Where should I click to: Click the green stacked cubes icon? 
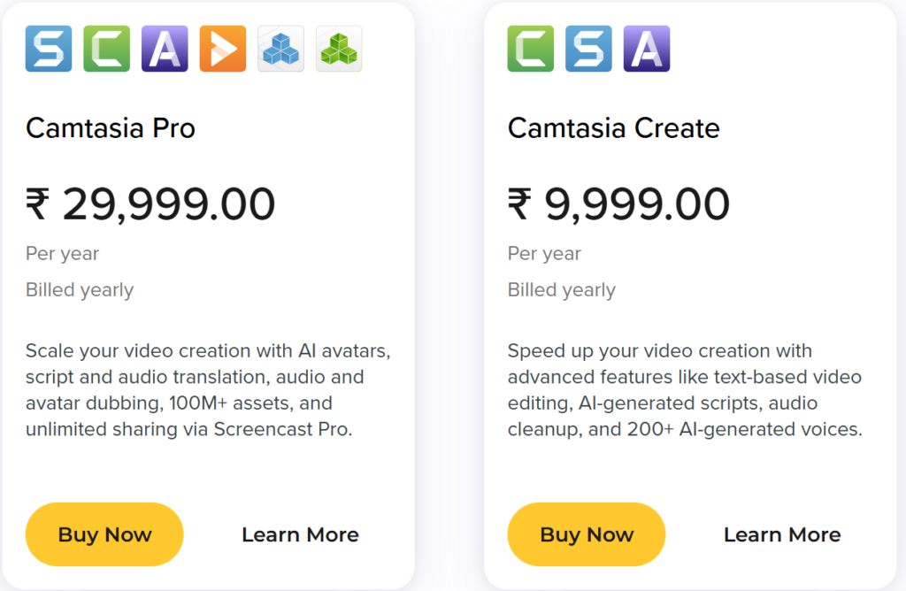tap(339, 49)
